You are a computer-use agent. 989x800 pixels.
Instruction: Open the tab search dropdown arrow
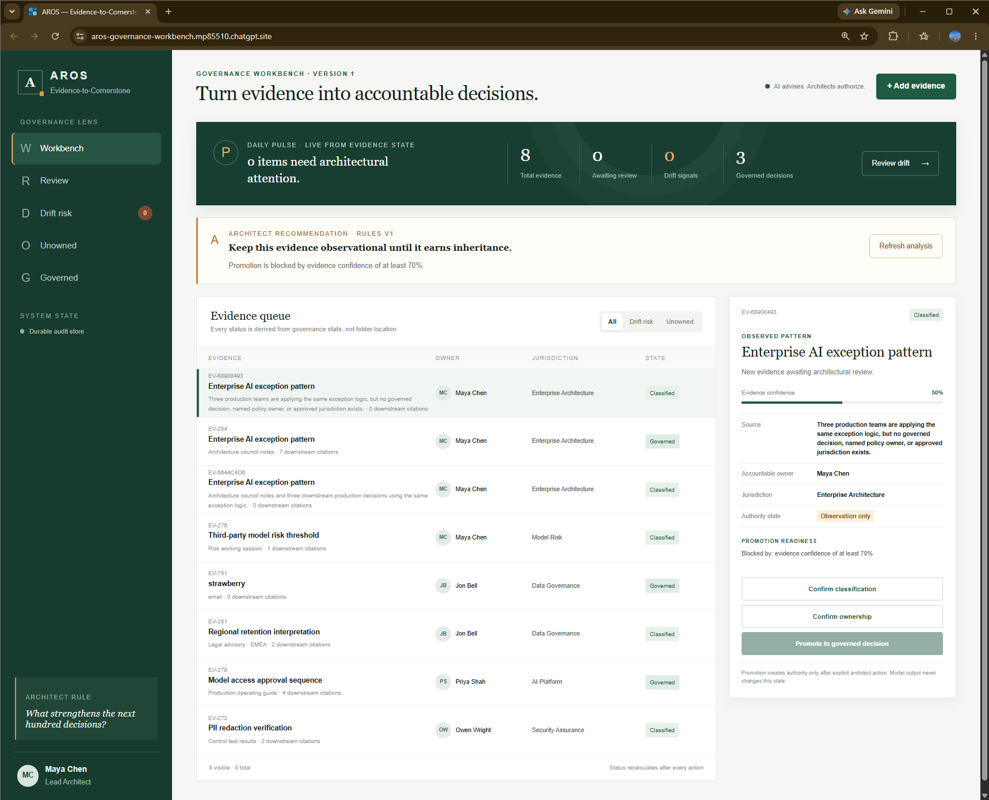click(x=12, y=12)
